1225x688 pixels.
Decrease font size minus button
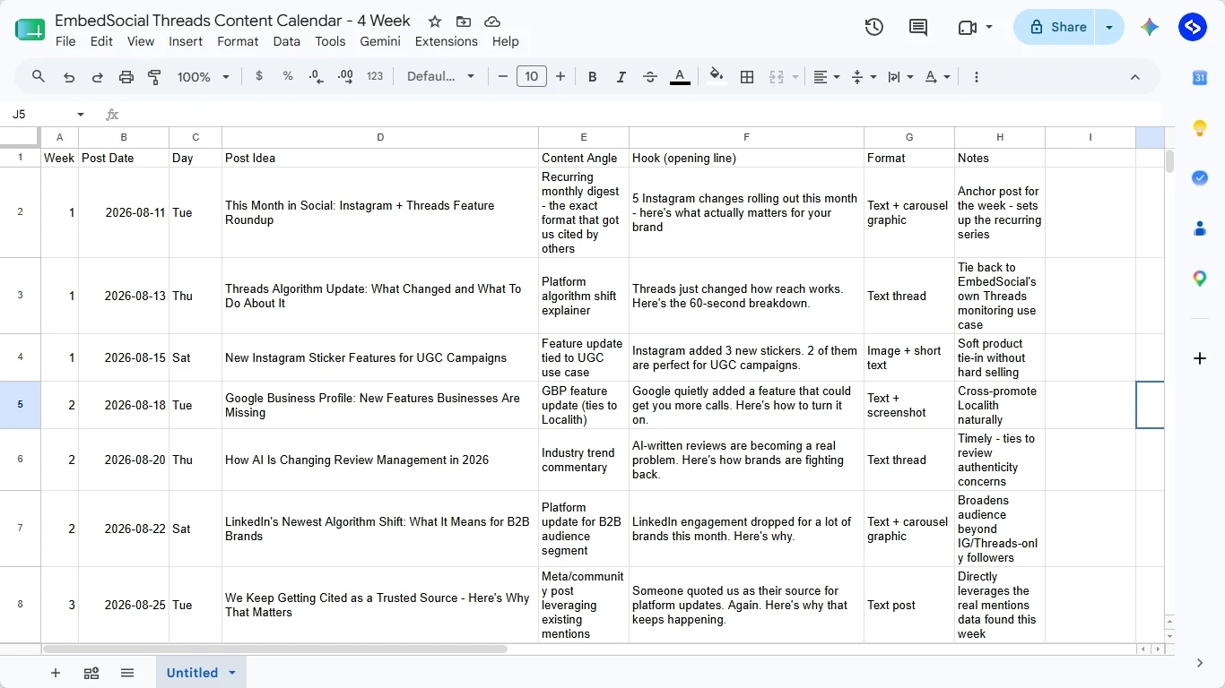point(503,76)
